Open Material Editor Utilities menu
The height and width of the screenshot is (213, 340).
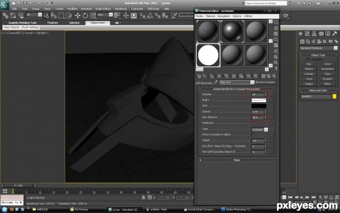tap(248, 16)
